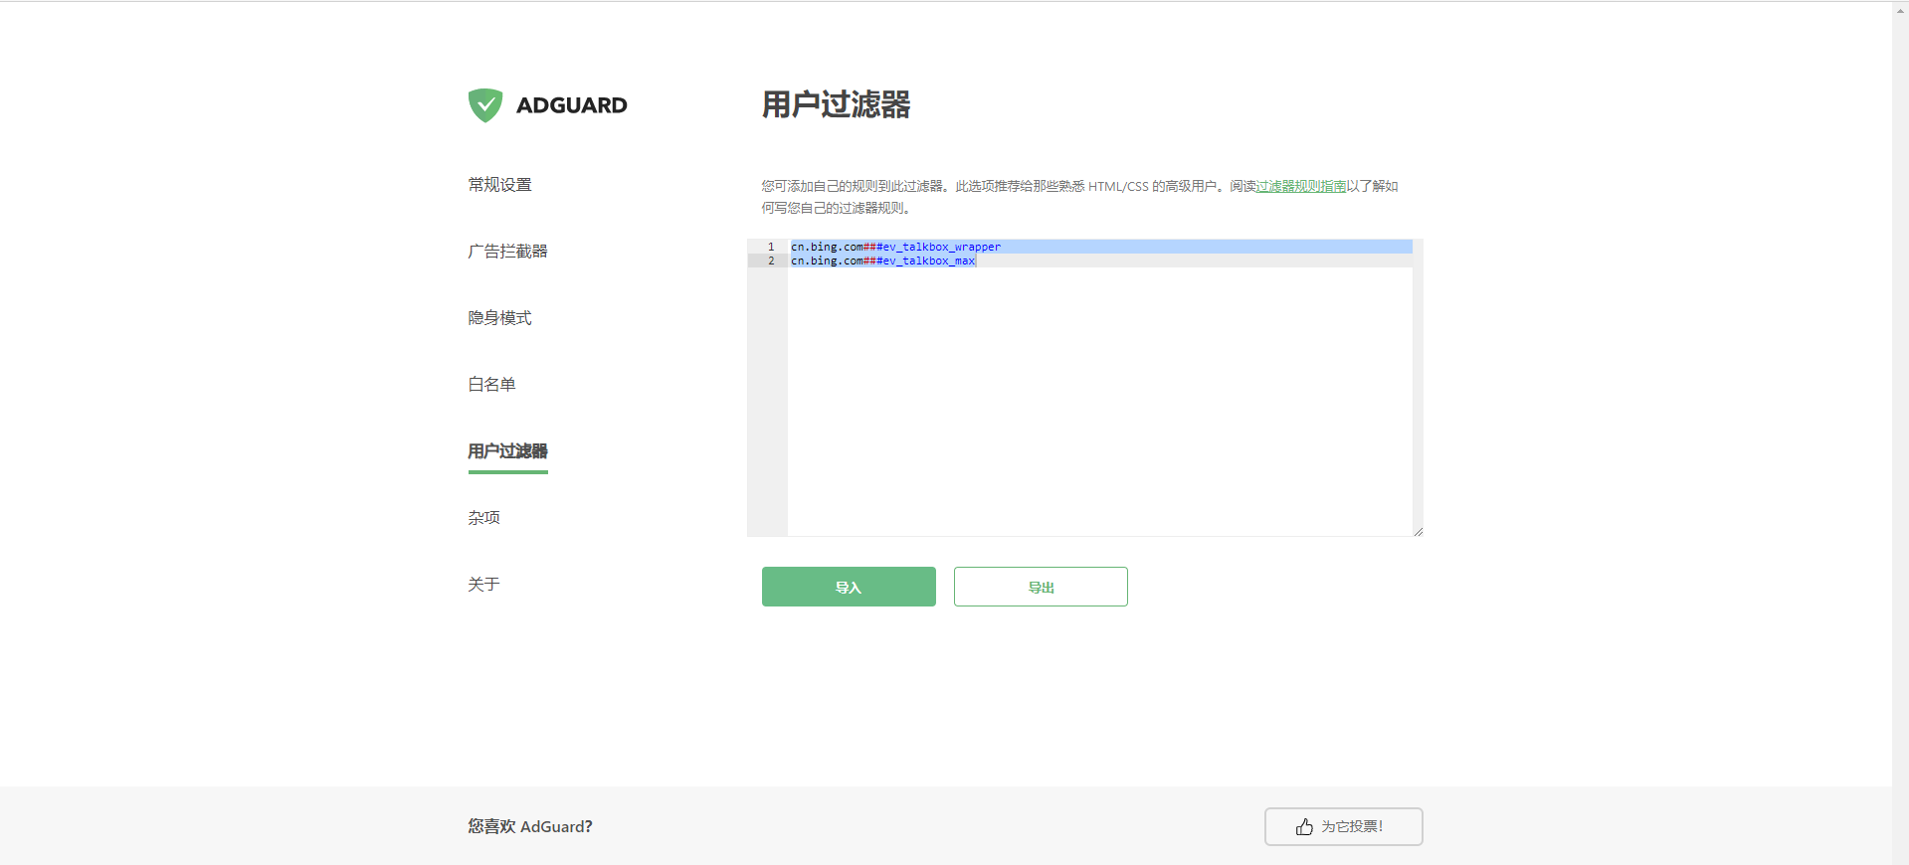Screen dimensions: 1909x865
Task: Click line number 2 in editor gutter
Action: (x=771, y=260)
